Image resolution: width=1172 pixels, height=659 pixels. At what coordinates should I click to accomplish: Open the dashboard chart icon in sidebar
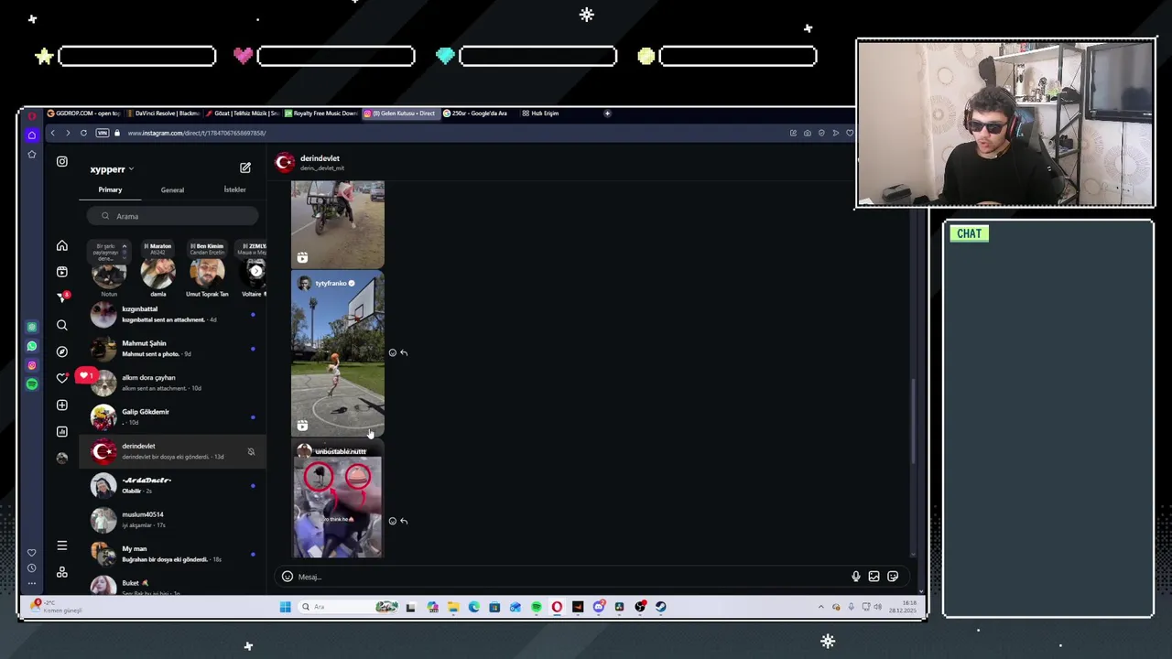62,431
